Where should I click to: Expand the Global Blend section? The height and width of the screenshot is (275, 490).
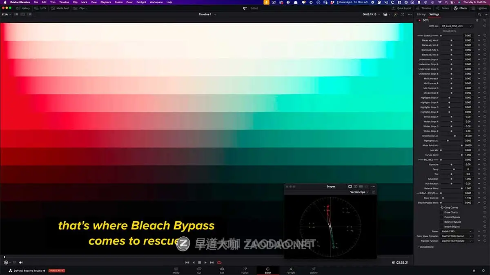point(426,246)
